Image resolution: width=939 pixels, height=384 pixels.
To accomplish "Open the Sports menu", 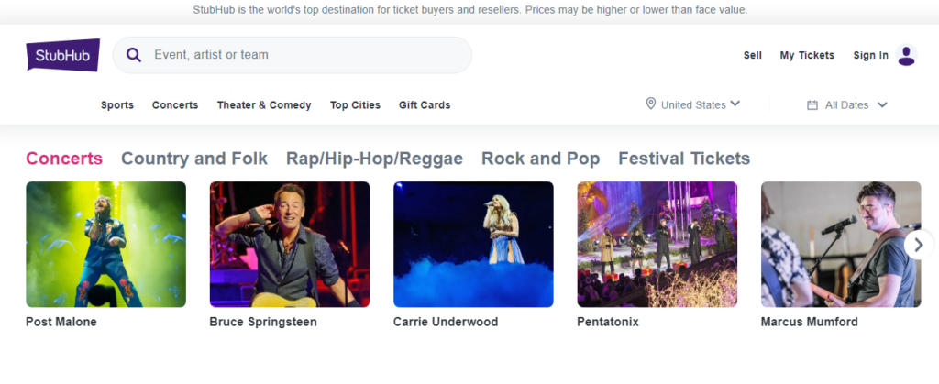I will click(117, 105).
